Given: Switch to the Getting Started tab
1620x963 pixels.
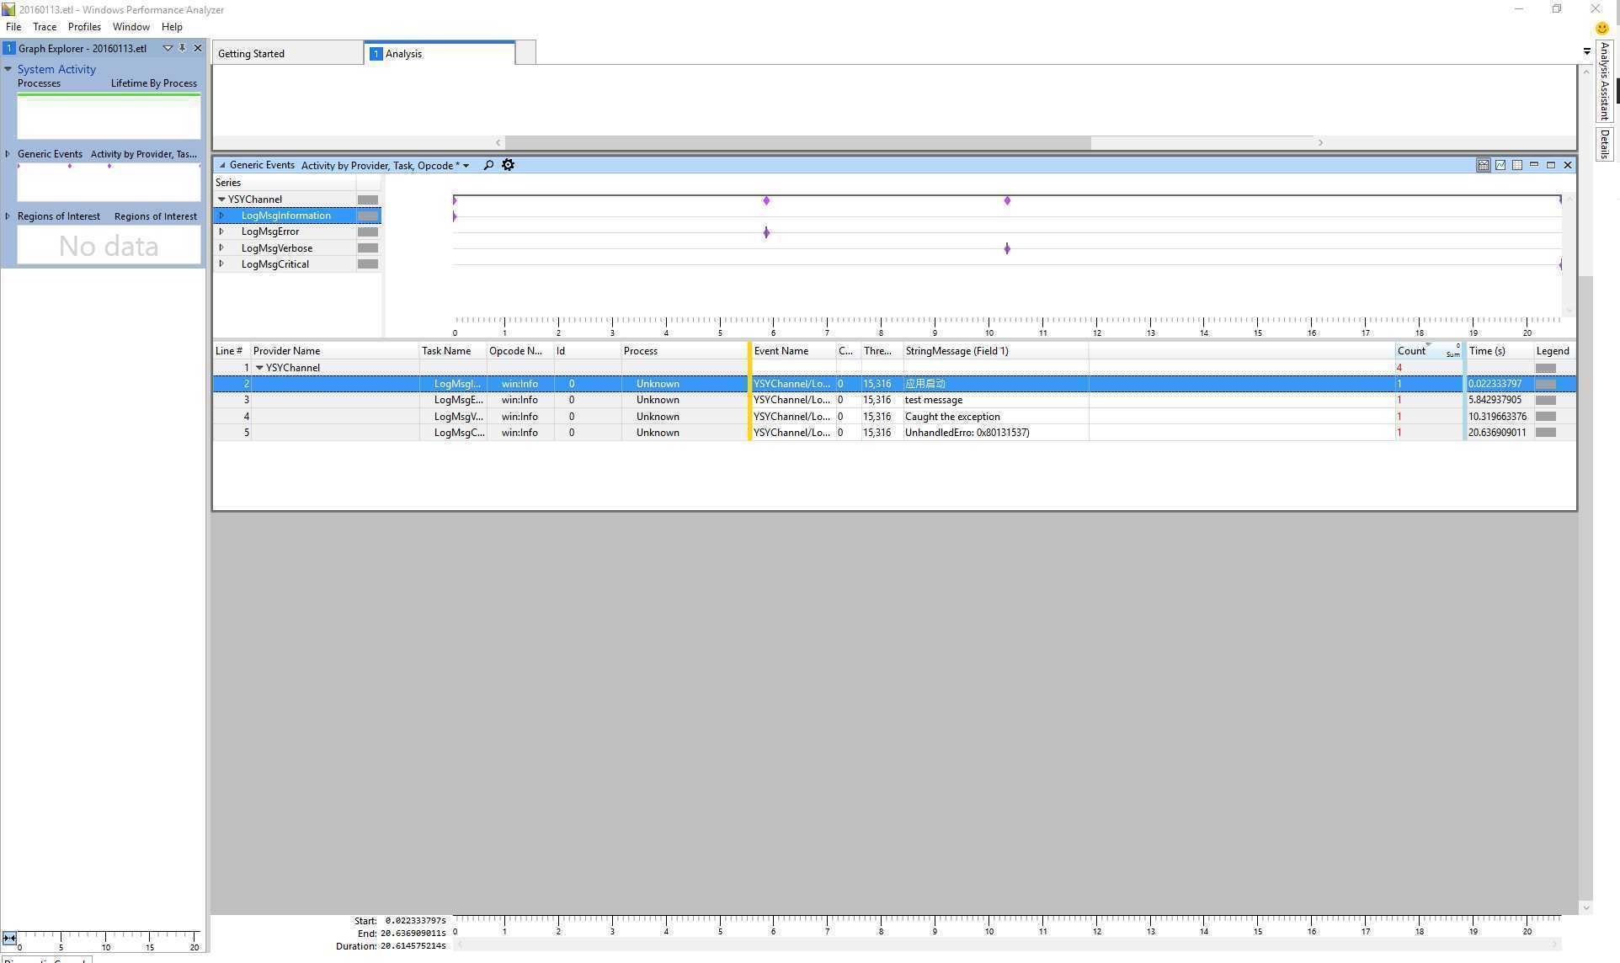Looking at the screenshot, I should coord(287,53).
